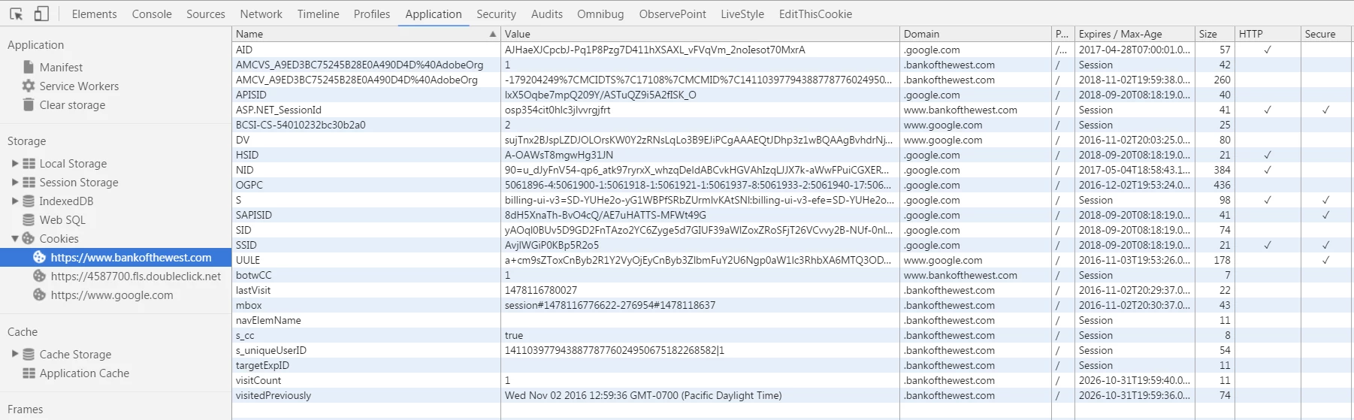The image size is (1354, 420).
Task: Click cookie icon beside www.google.com entry
Action: [40, 295]
